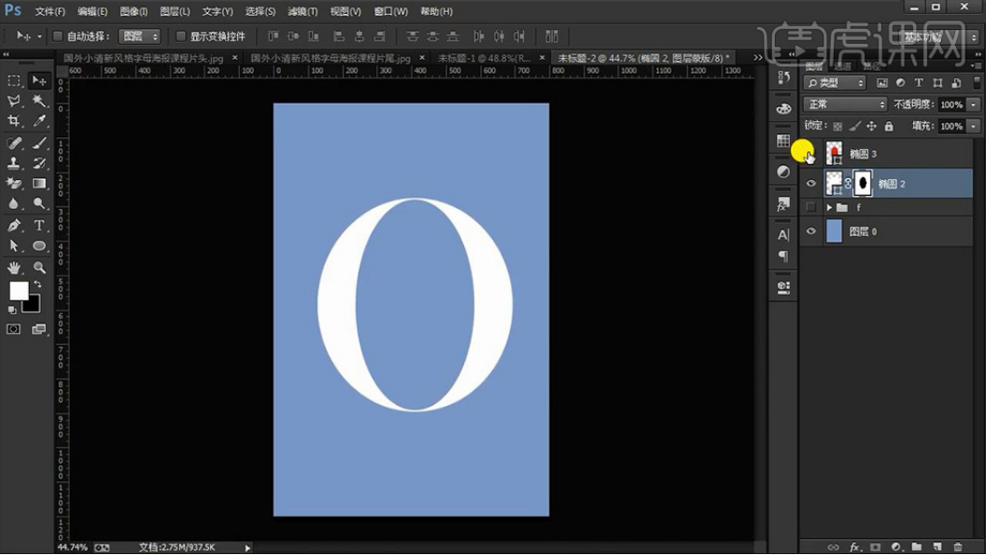The width and height of the screenshot is (986, 555).
Task: Select the Pen tool
Action: (x=14, y=226)
